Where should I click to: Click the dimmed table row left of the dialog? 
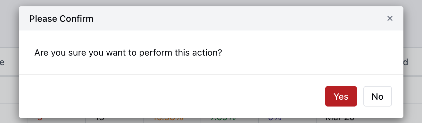point(9,89)
